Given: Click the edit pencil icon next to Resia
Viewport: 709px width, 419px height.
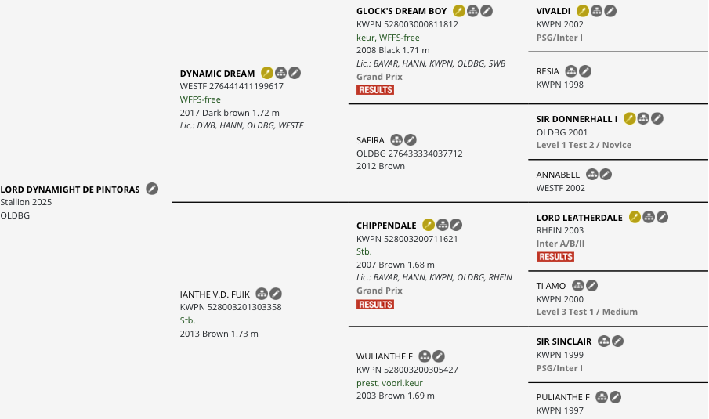Looking at the screenshot, I should pyautogui.click(x=585, y=71).
